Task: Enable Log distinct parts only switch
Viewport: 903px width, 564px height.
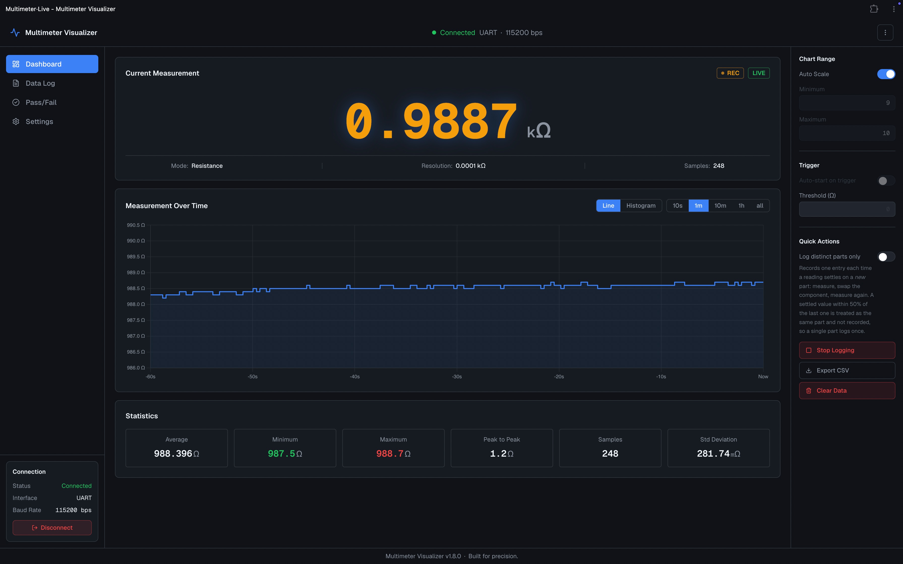Action: [886, 257]
